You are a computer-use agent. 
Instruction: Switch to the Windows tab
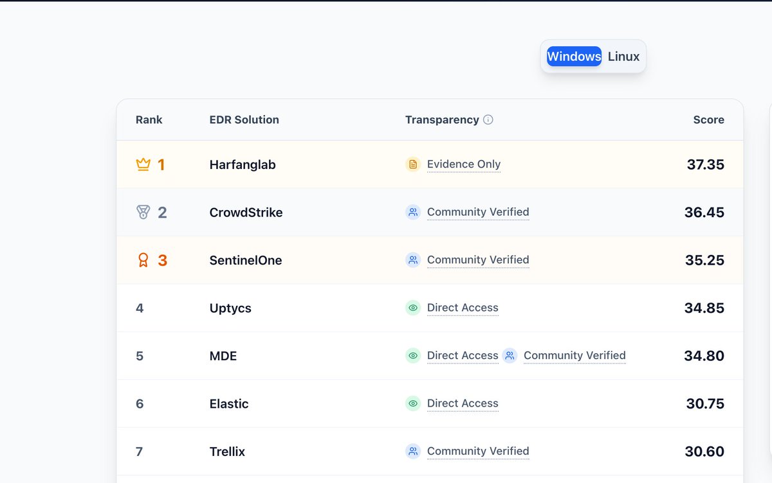pos(574,57)
